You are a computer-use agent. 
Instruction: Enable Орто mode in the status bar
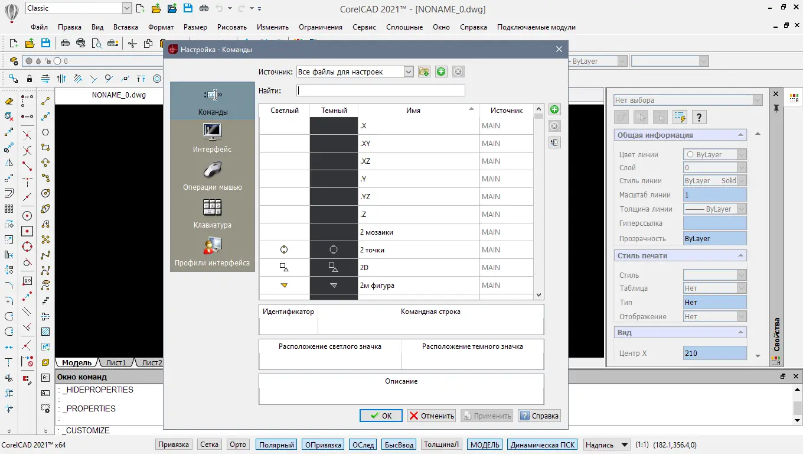(x=237, y=444)
